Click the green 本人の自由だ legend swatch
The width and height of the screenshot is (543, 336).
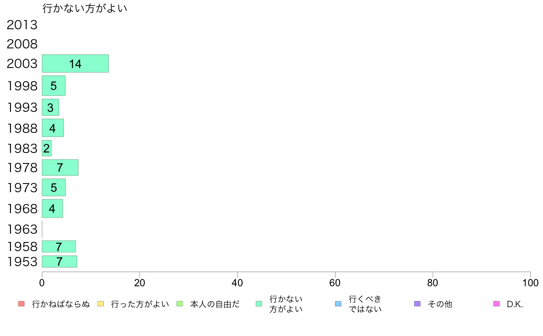click(x=180, y=304)
